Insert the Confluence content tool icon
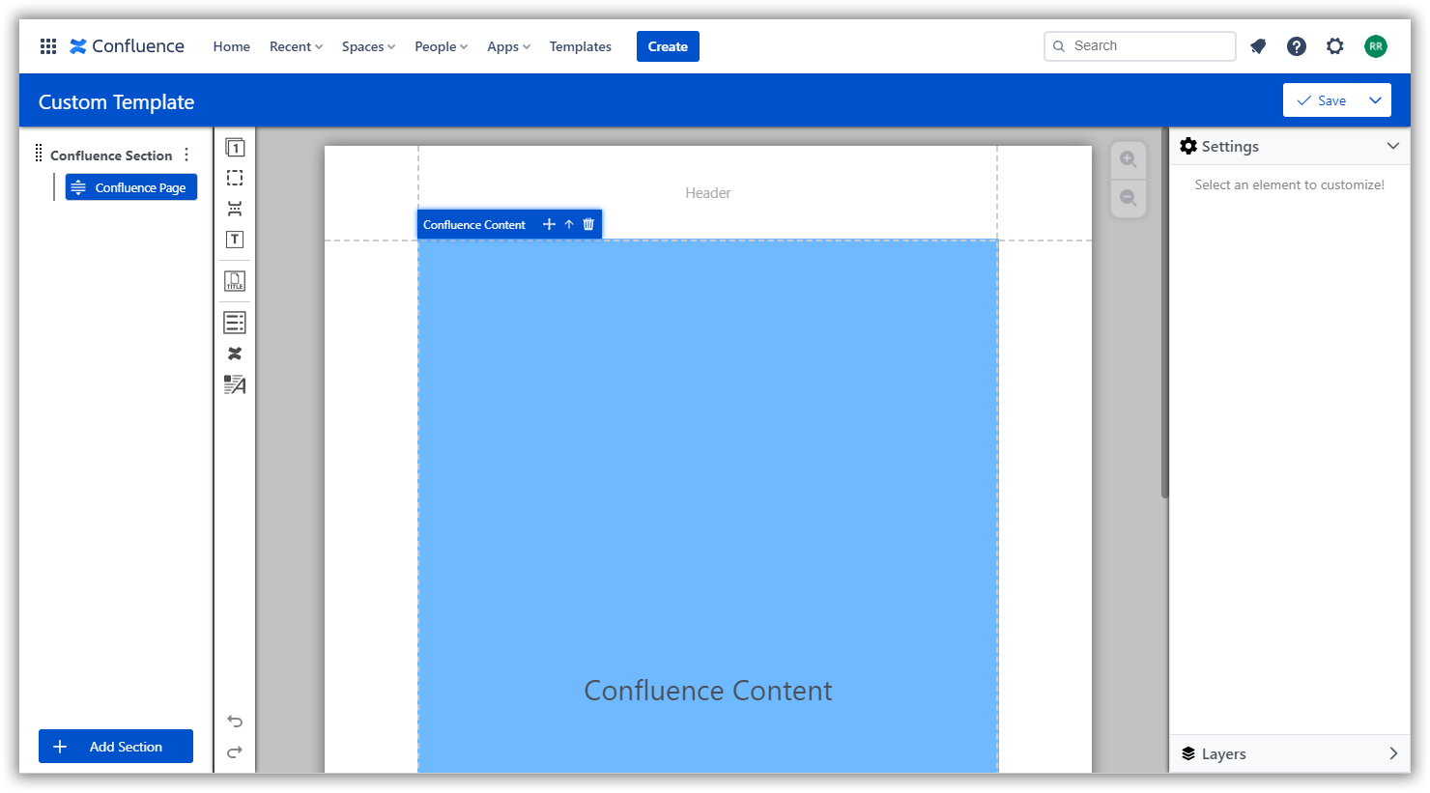Image resolution: width=1430 pixels, height=793 pixels. point(235,354)
